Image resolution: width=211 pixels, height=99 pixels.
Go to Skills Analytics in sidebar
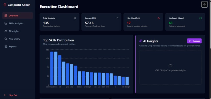[18, 23]
